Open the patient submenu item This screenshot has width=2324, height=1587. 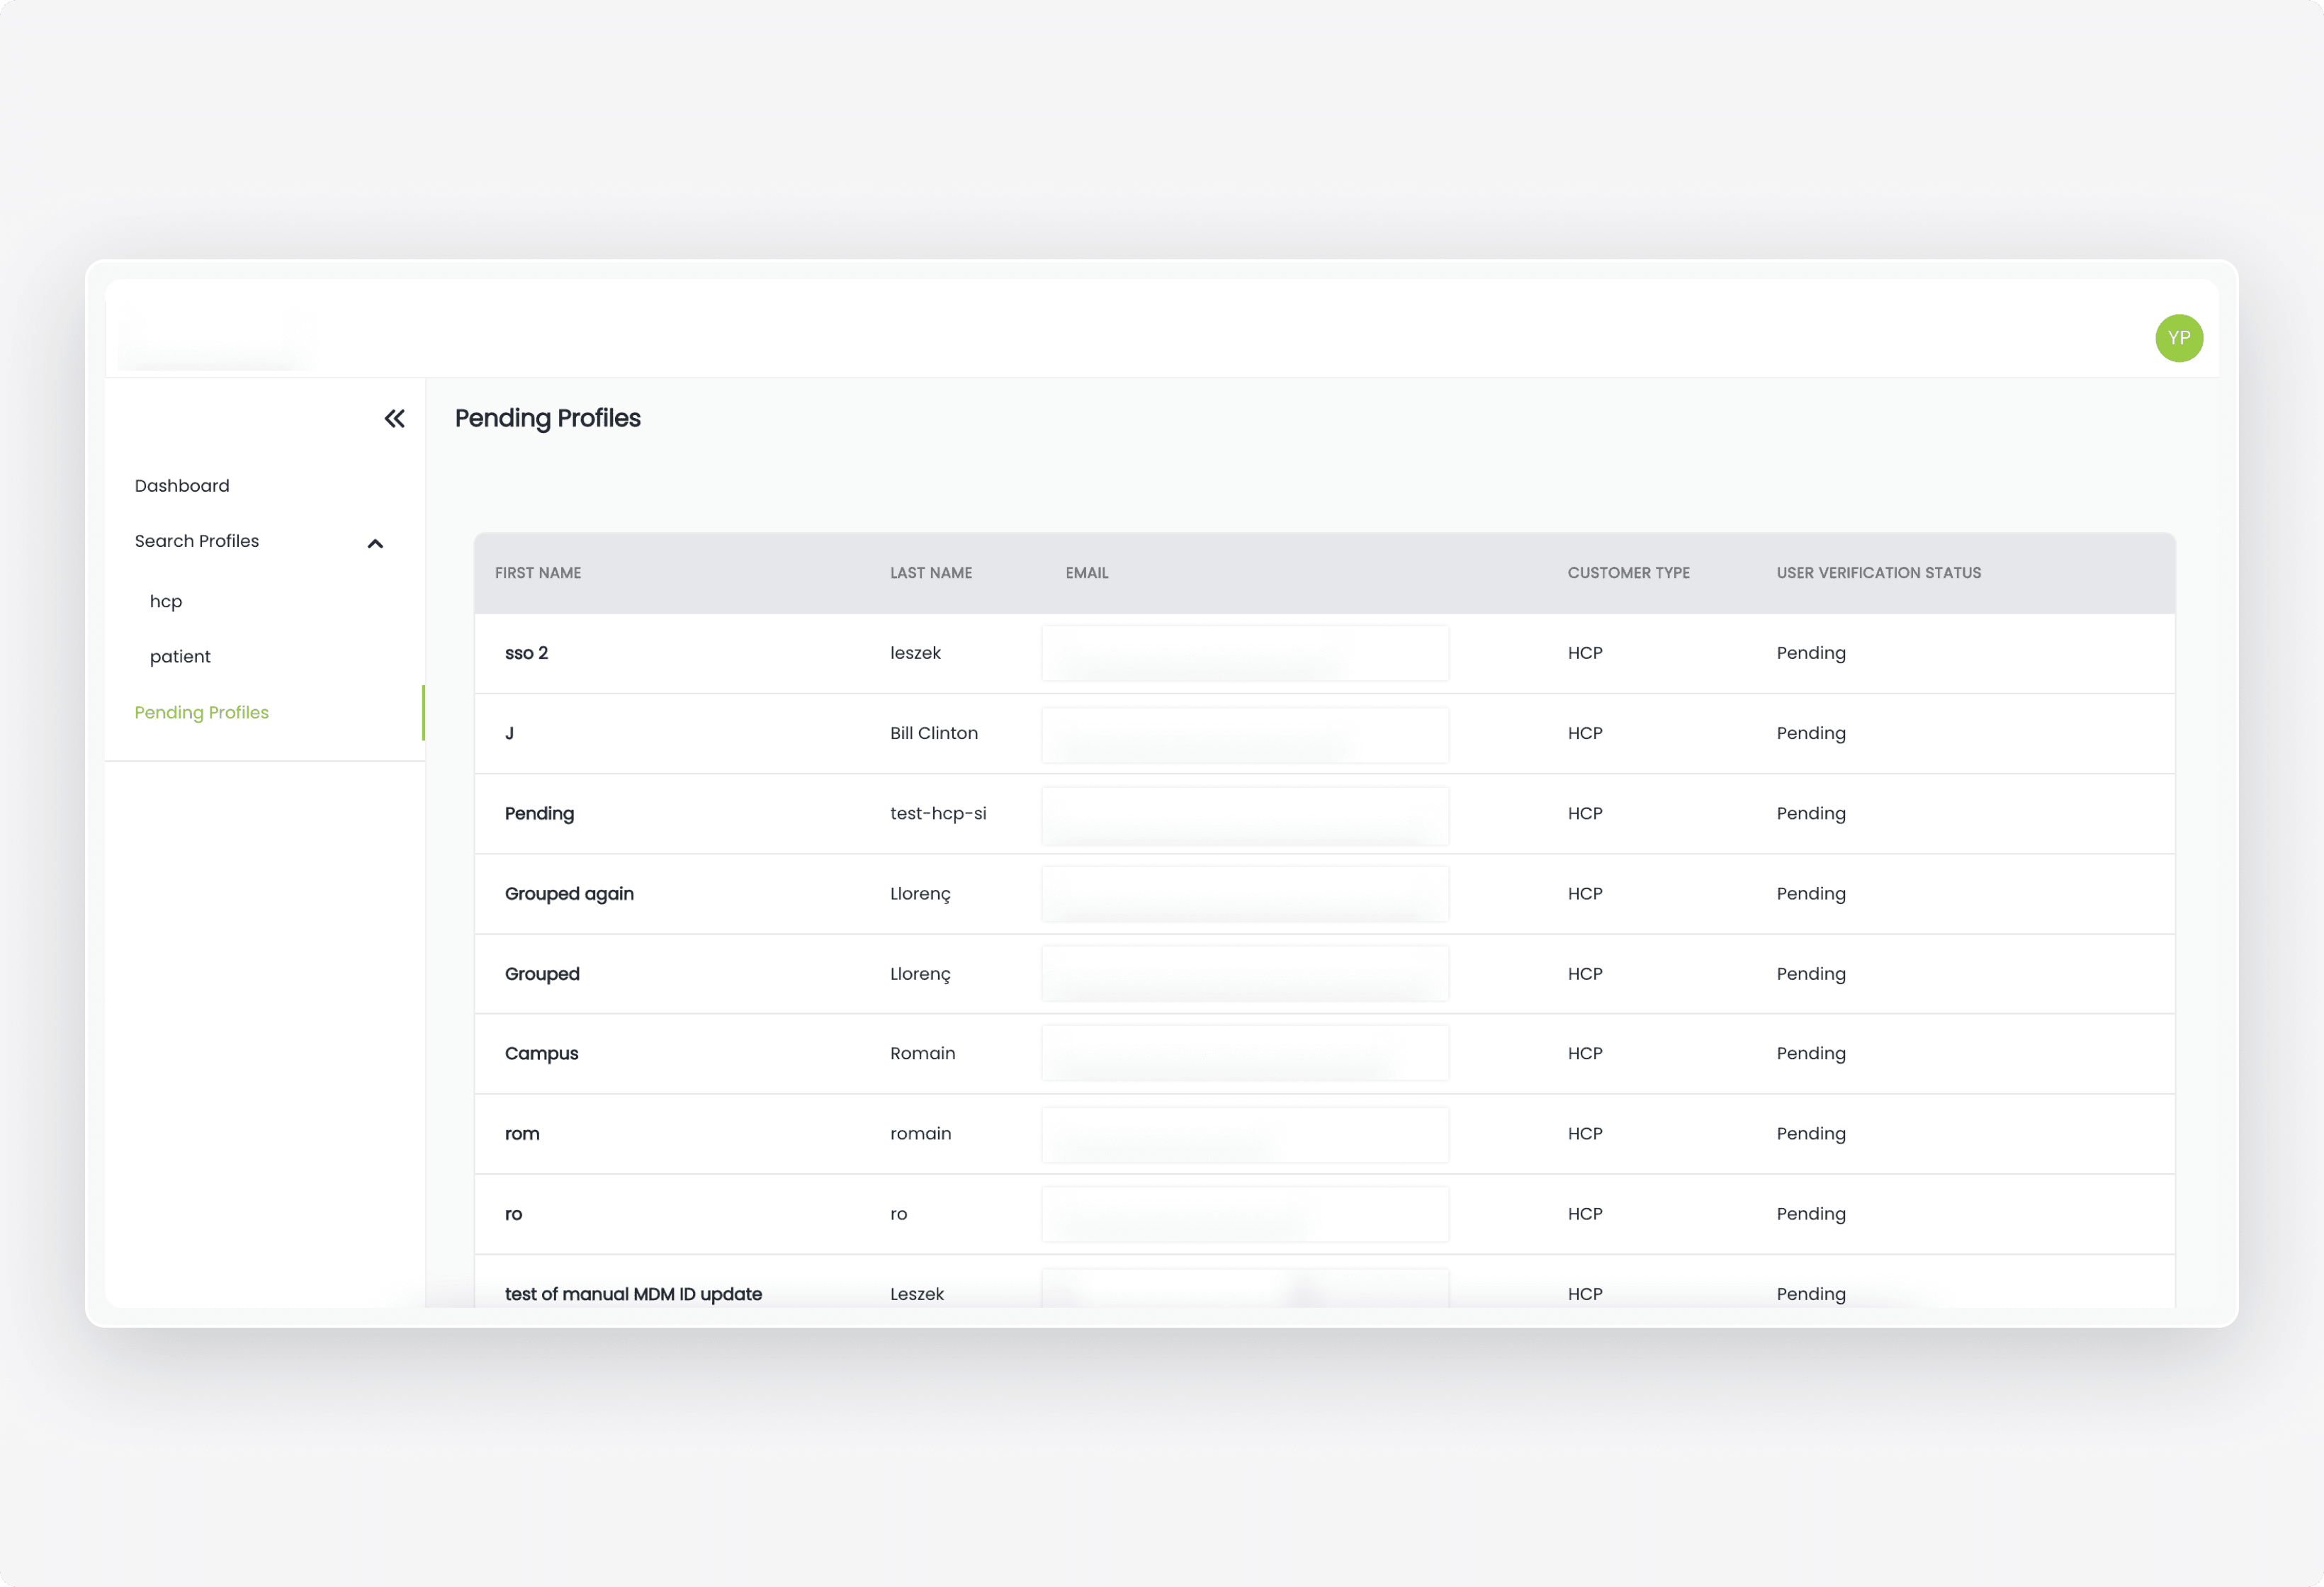[x=180, y=657]
